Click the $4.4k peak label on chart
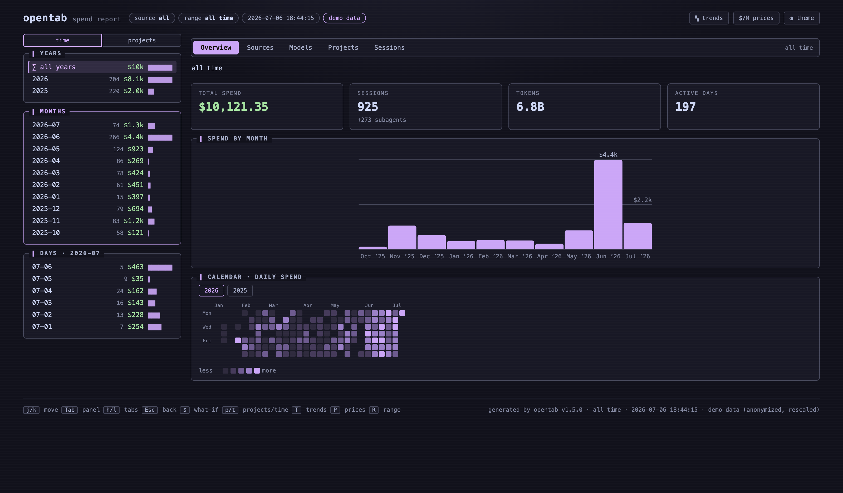 coord(608,155)
